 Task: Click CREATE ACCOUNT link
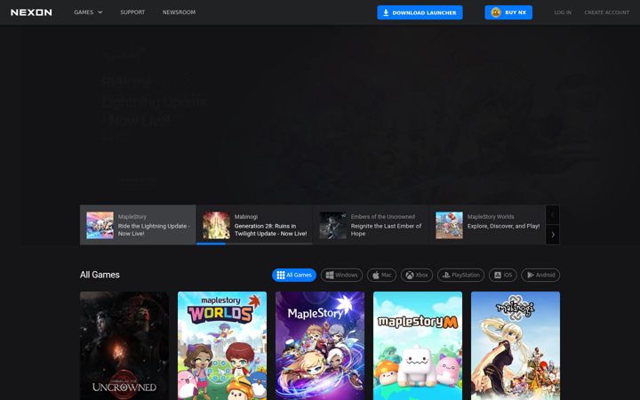coord(606,12)
